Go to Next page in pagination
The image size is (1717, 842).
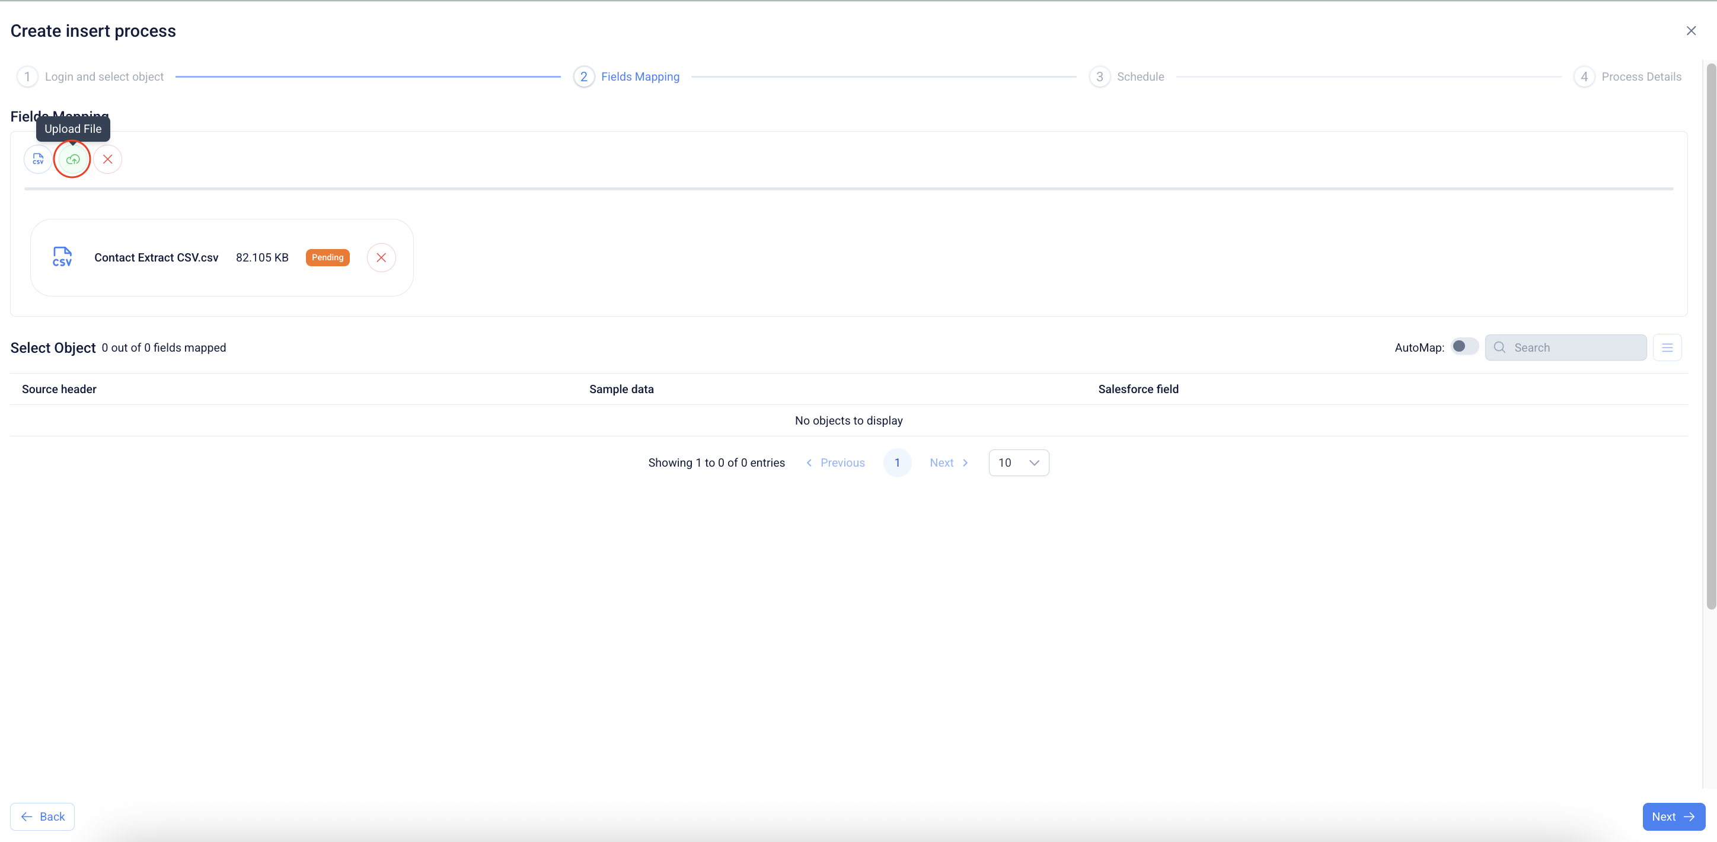pyautogui.click(x=949, y=463)
